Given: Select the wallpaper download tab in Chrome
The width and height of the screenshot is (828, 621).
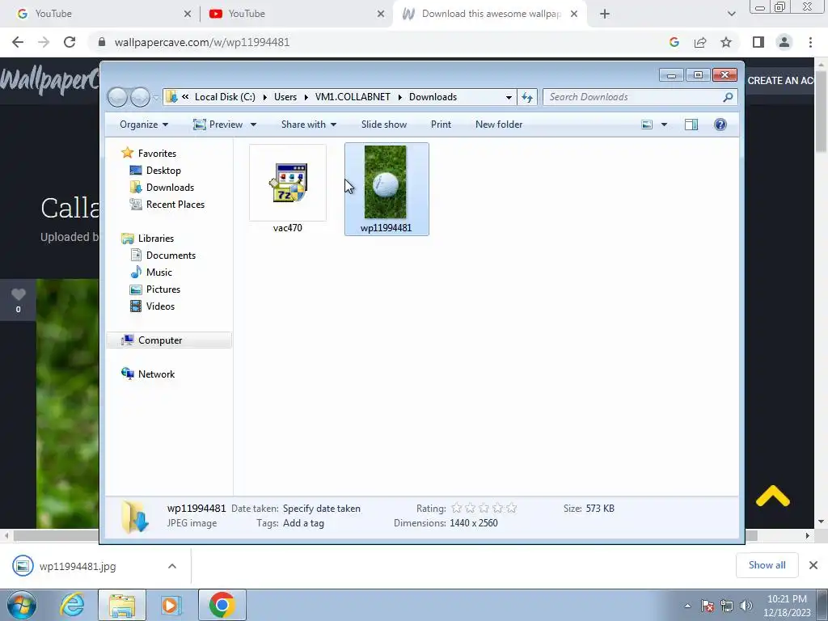Looking at the screenshot, I should click(489, 14).
